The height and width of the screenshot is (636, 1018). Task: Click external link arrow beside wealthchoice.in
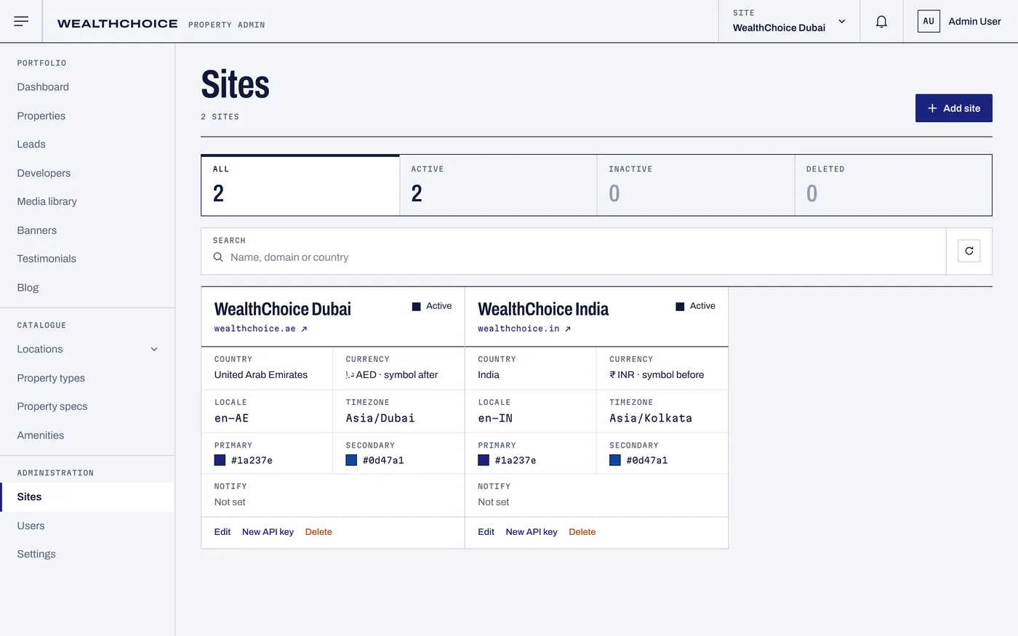click(568, 329)
